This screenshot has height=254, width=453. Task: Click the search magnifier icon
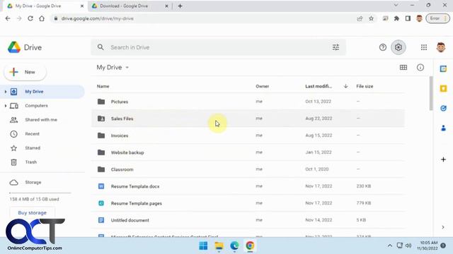point(101,47)
